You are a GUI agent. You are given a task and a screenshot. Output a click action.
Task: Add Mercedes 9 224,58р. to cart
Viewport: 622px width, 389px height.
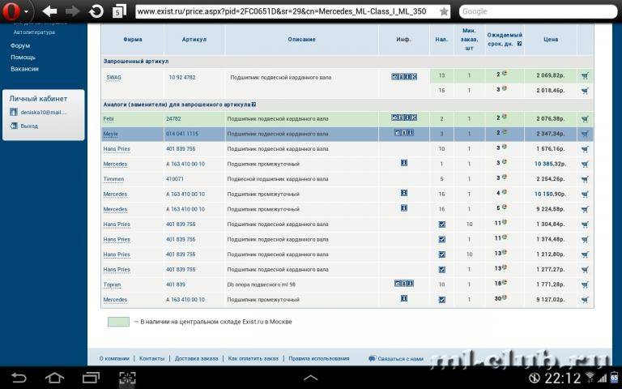(x=585, y=209)
